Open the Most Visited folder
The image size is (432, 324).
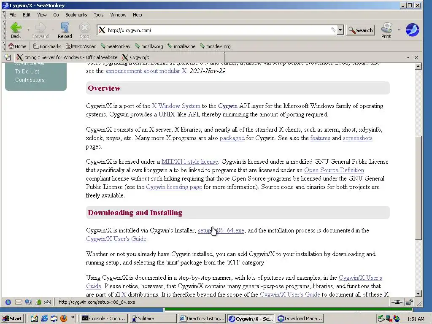click(x=81, y=46)
